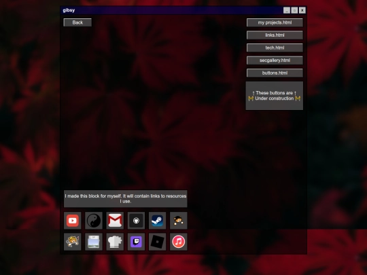Open the YouTube icon link
Viewport: 367px width, 275px height.
73,221
